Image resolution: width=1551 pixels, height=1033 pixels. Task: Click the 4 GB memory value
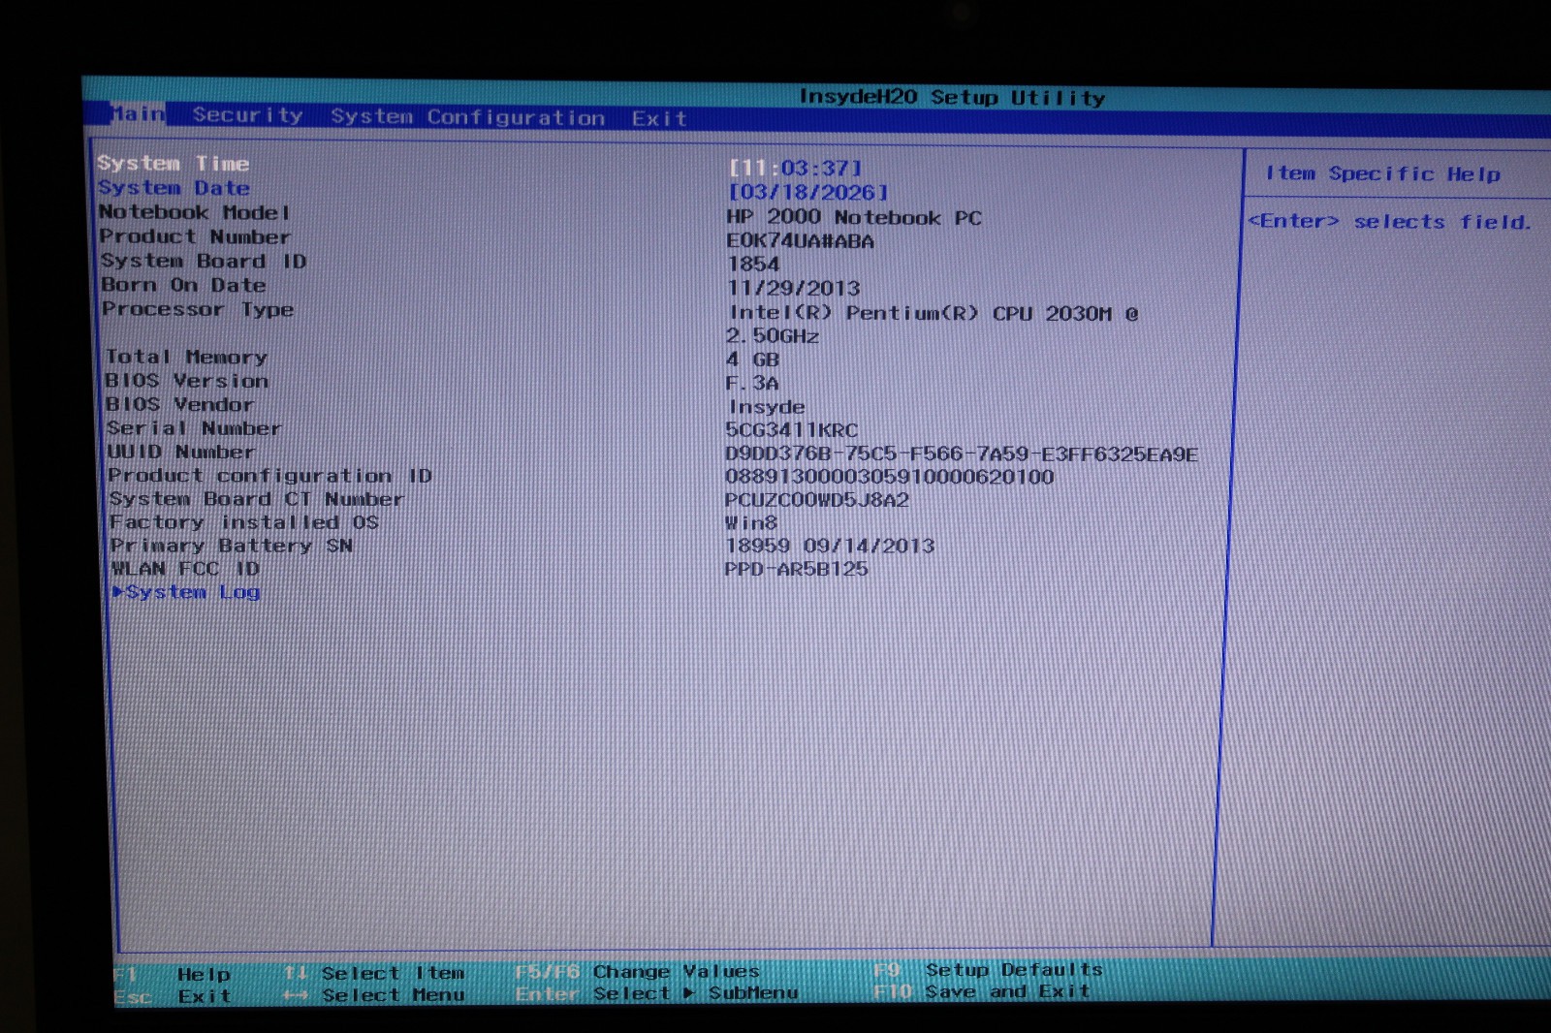(752, 360)
